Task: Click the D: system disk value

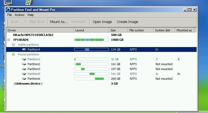Action: click(157, 49)
